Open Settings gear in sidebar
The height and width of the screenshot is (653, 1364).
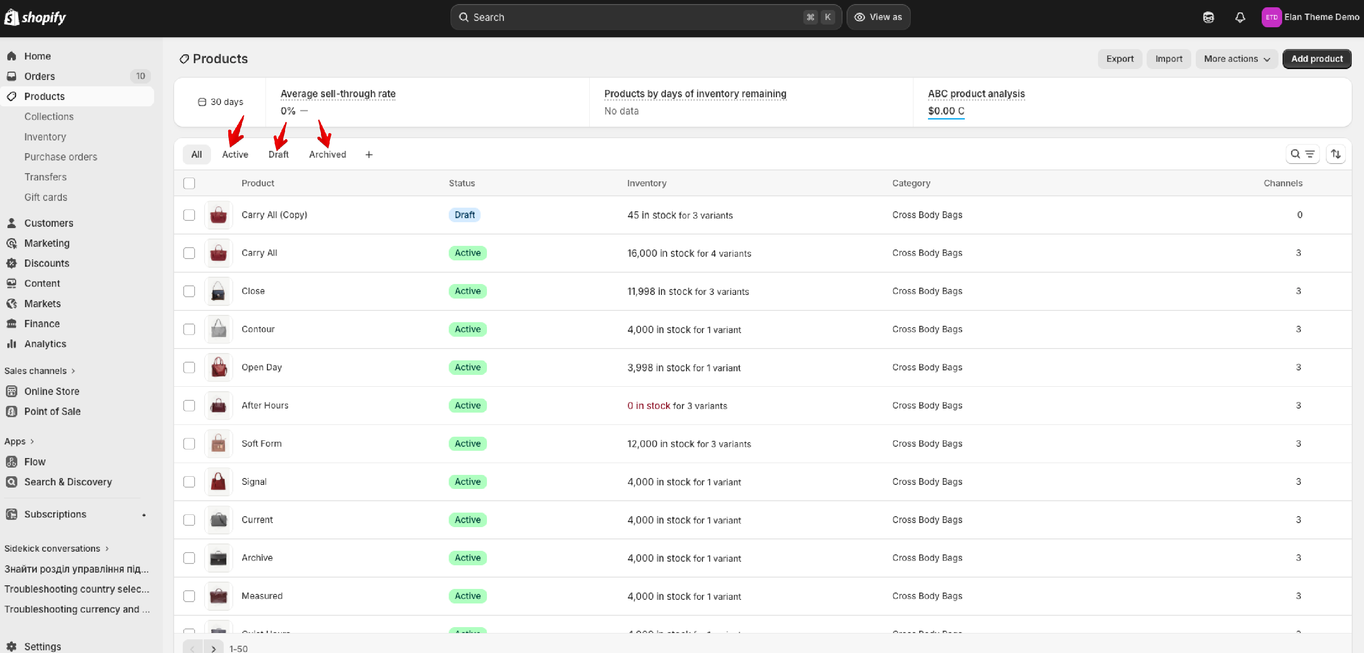(12, 646)
